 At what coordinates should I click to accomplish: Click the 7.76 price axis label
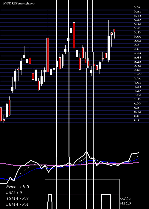(x=138, y=78)
